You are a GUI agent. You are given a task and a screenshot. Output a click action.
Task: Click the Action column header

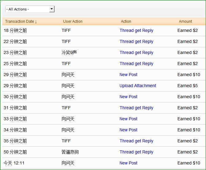pos(126,21)
